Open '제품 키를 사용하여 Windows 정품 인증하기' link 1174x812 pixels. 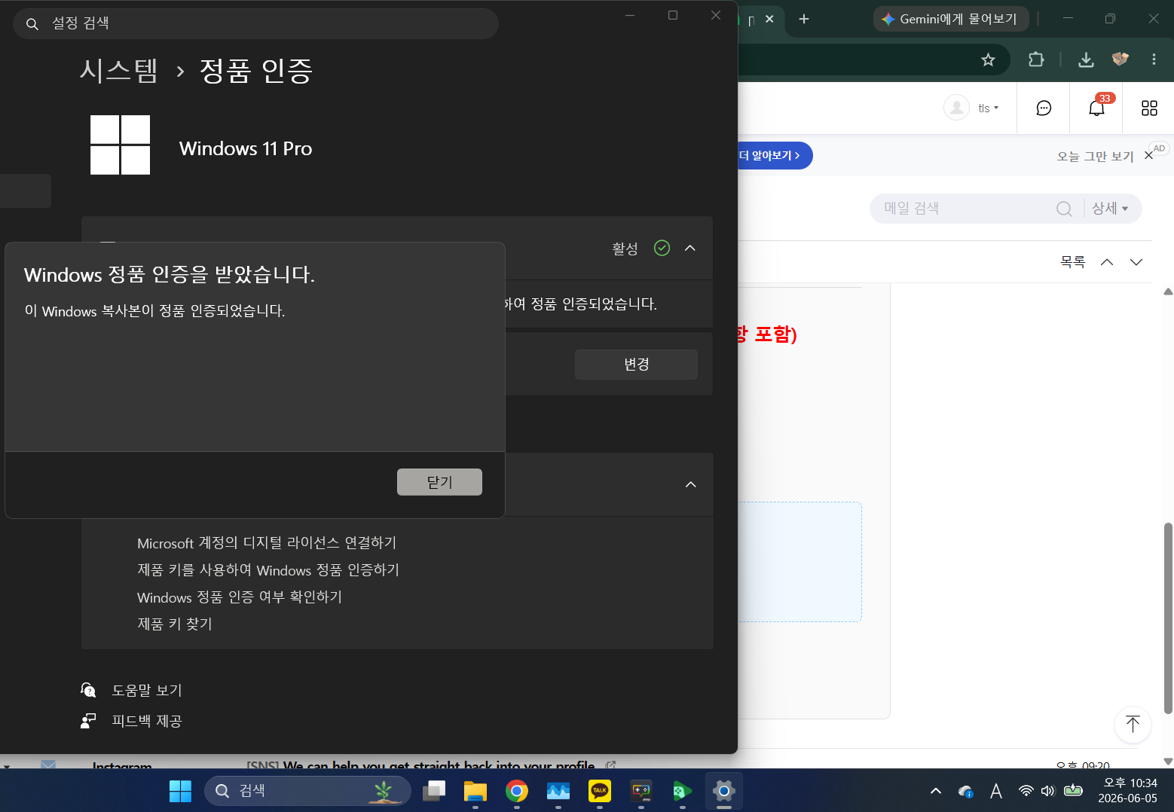point(268,570)
